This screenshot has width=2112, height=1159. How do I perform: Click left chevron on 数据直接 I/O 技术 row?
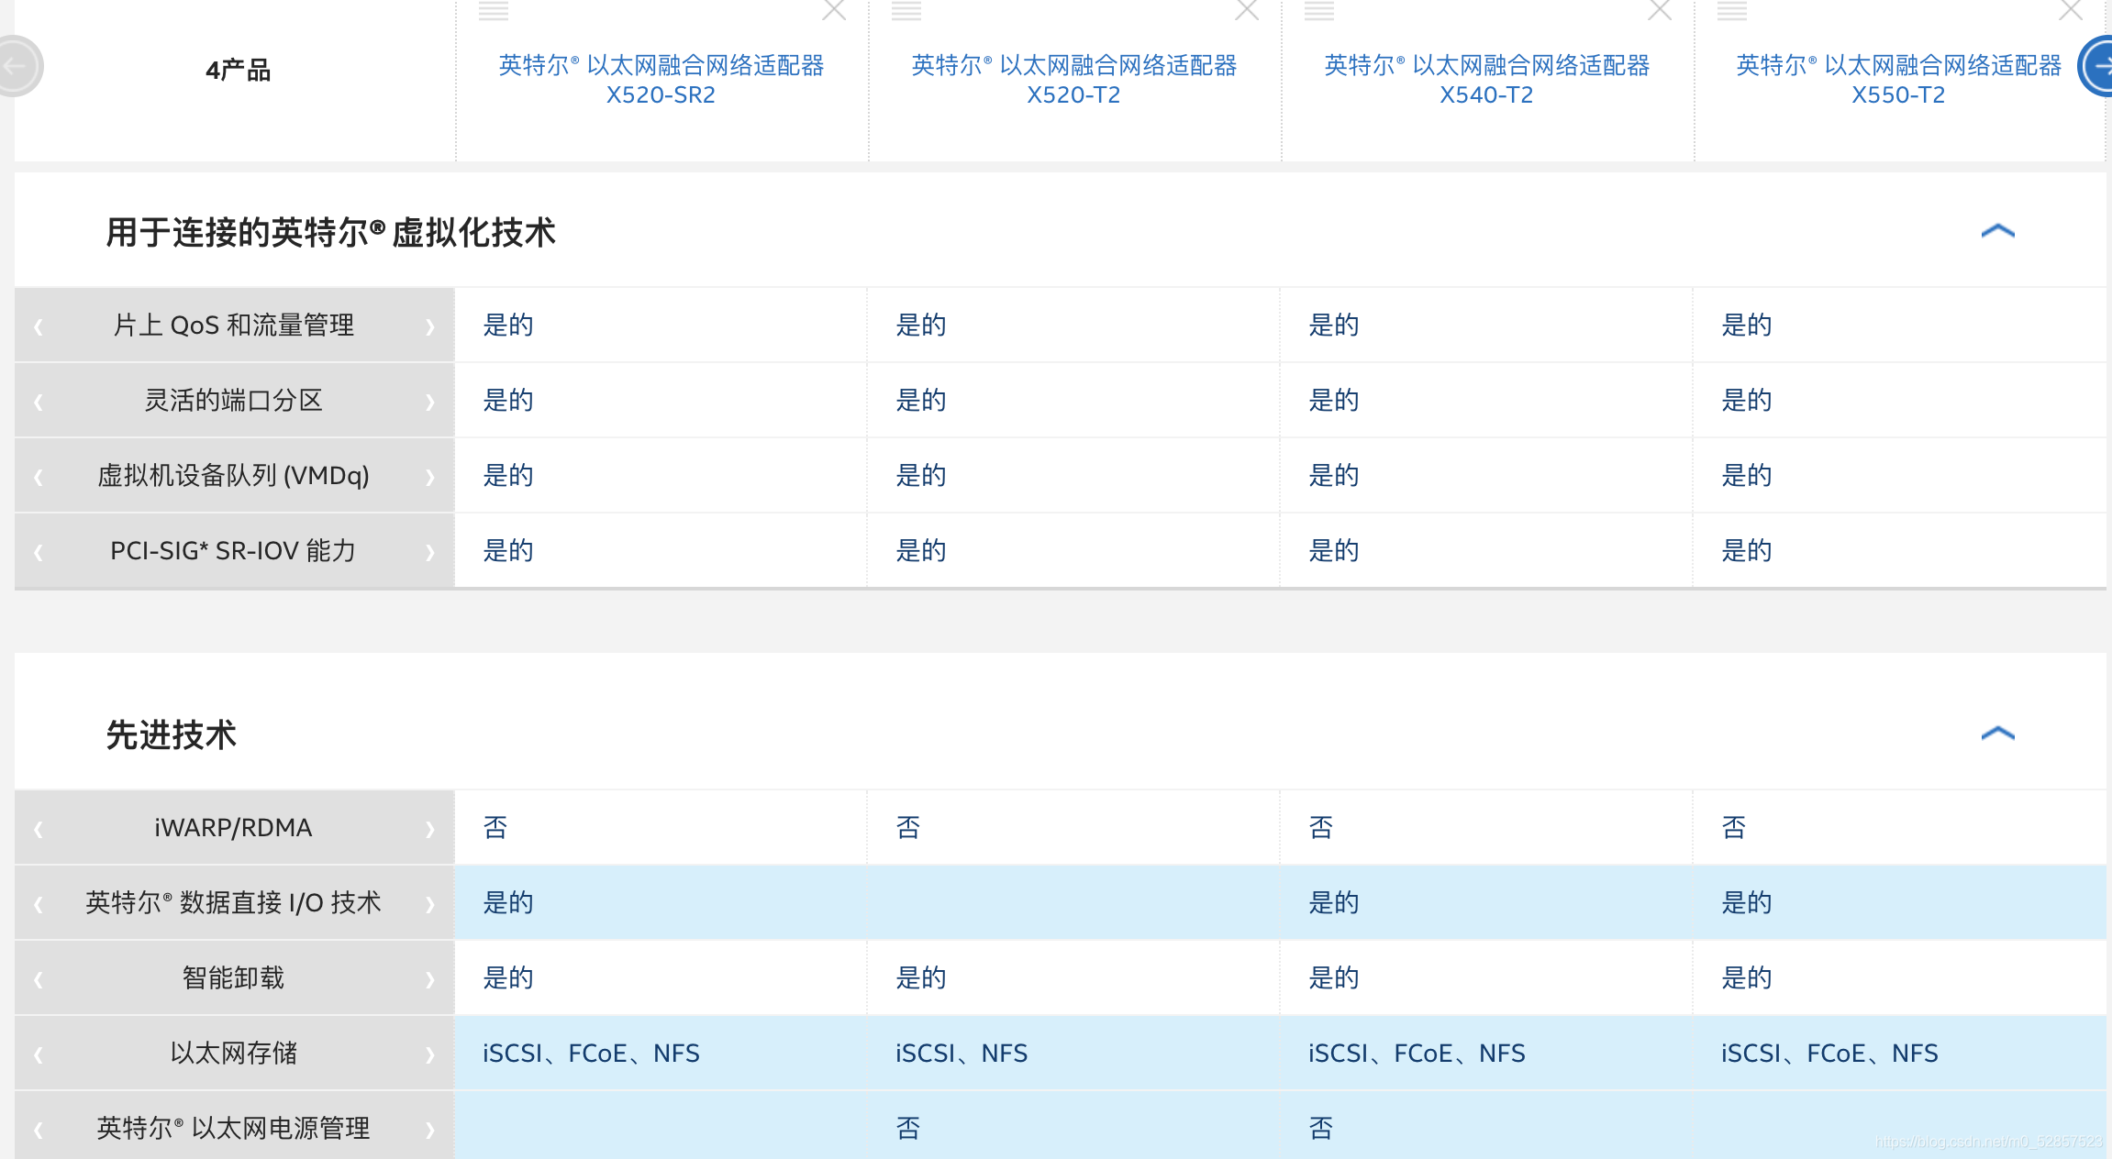pyautogui.click(x=39, y=904)
